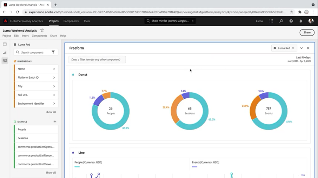Viewport: 318px width, 178px height.
Task: Close the Freeform panel
Action: click(308, 48)
